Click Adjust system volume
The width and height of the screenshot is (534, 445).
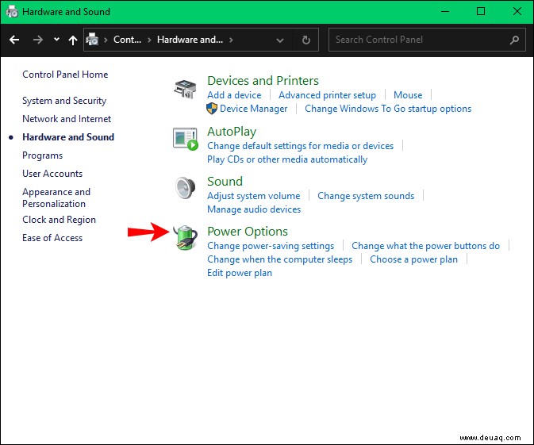(254, 196)
